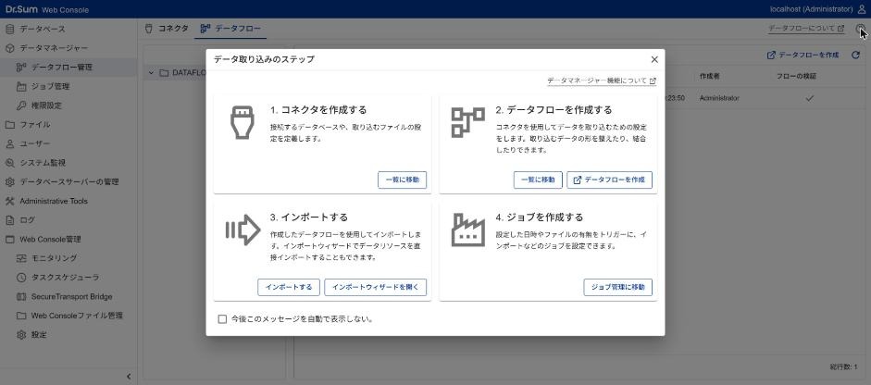This screenshot has width=871, height=385.
Task: Open データマネージャー機能について link
Action: [x=602, y=81]
